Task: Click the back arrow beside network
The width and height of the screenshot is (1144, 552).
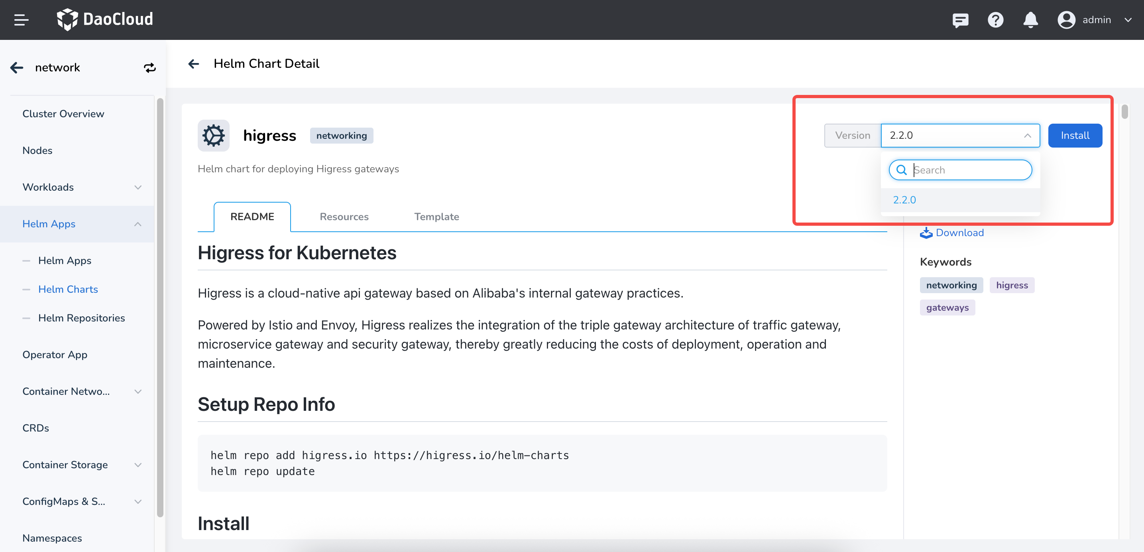Action: [17, 67]
